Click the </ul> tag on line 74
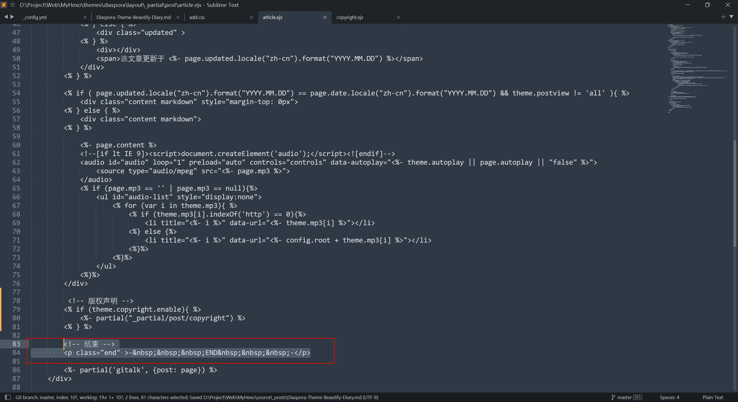 [x=106, y=266]
